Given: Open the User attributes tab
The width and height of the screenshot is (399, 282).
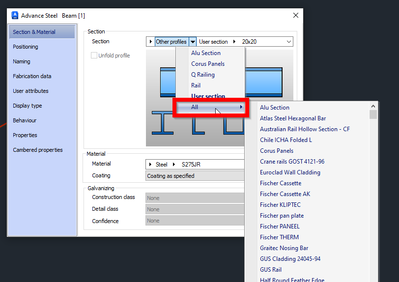Looking at the screenshot, I should [30, 91].
